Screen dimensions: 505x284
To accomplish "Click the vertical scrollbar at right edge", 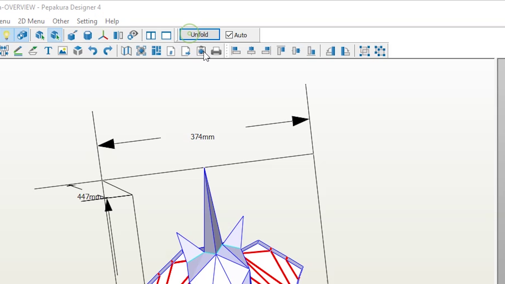I will pos(501,171).
